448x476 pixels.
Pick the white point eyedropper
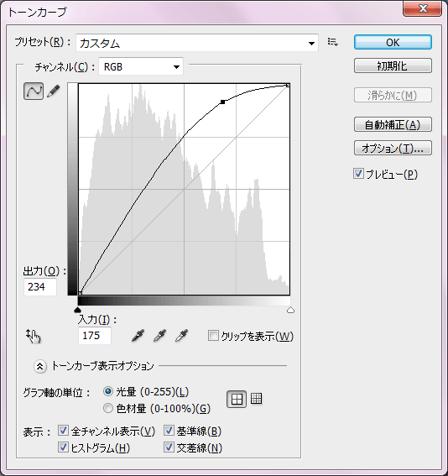182,336
